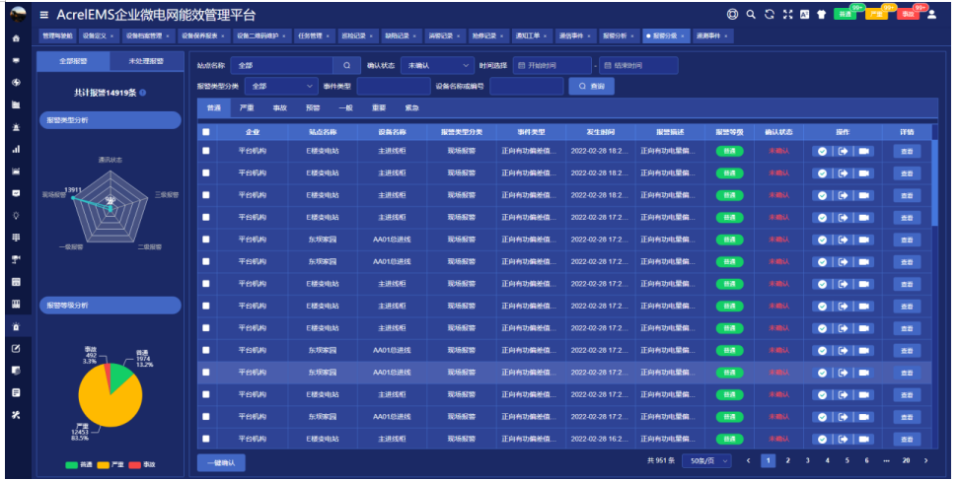Tick first 东坝家园 AA01总进线 row checkbox
The image size is (959, 481).
click(206, 239)
